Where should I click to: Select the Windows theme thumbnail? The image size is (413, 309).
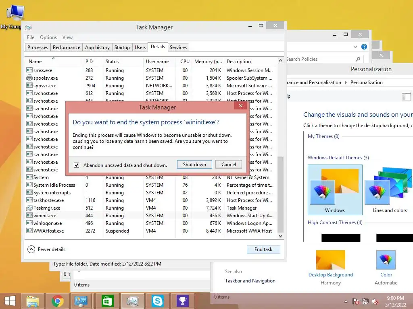coord(335,190)
